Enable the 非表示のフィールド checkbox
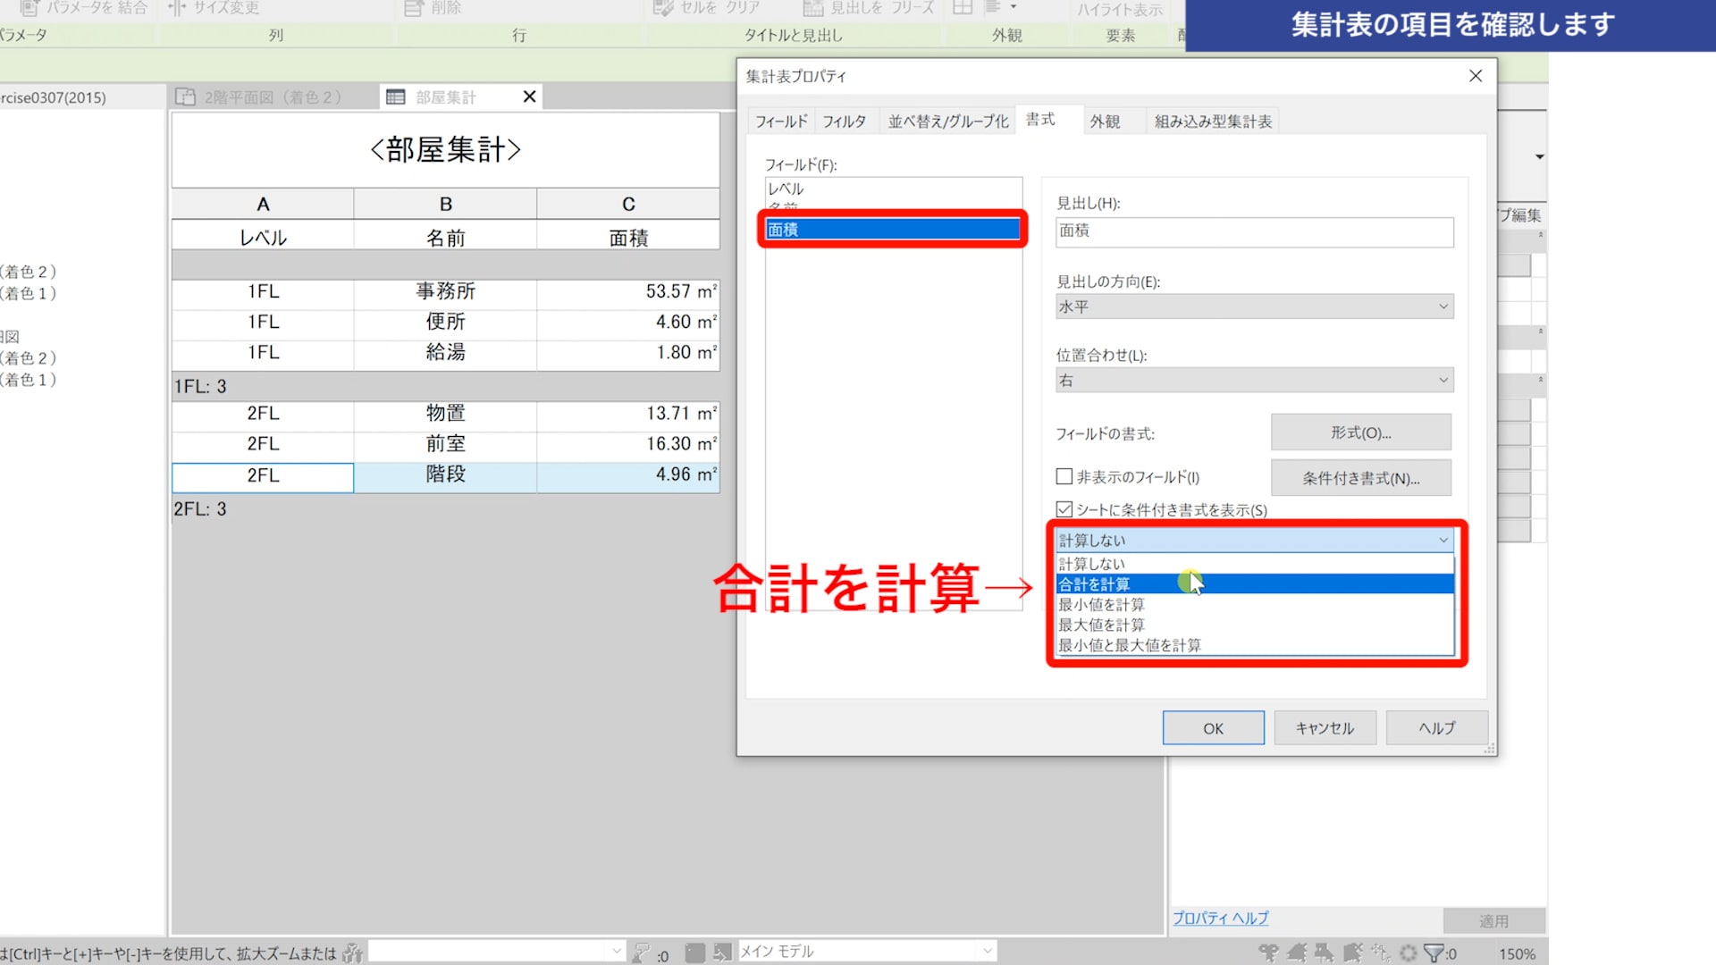The width and height of the screenshot is (1716, 965). (1064, 476)
